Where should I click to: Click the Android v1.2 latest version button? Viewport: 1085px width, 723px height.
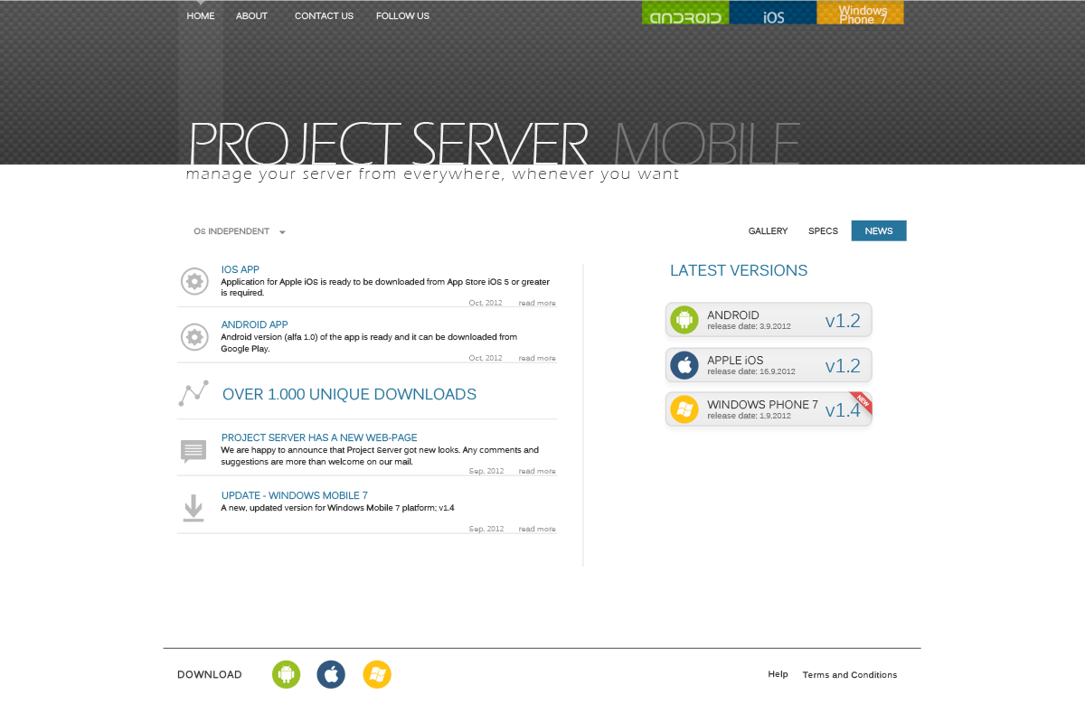pyautogui.click(x=769, y=320)
